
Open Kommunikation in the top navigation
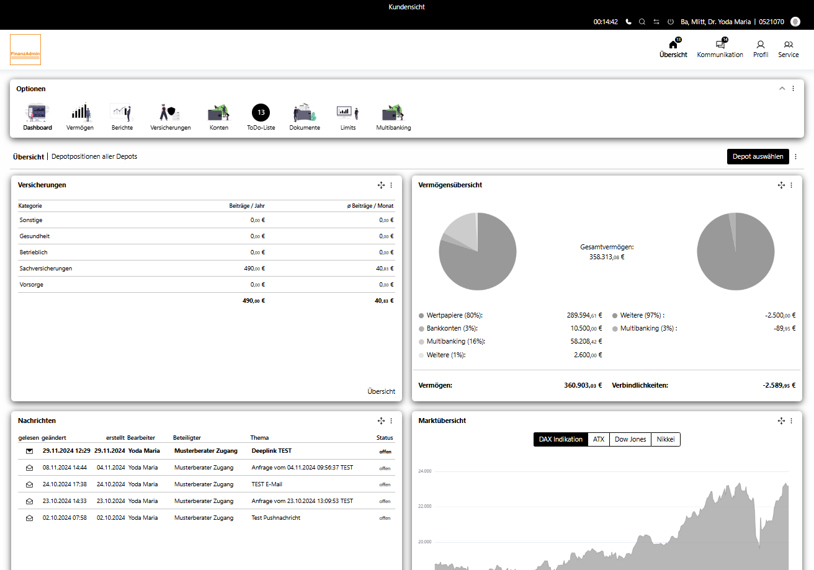pos(720,49)
